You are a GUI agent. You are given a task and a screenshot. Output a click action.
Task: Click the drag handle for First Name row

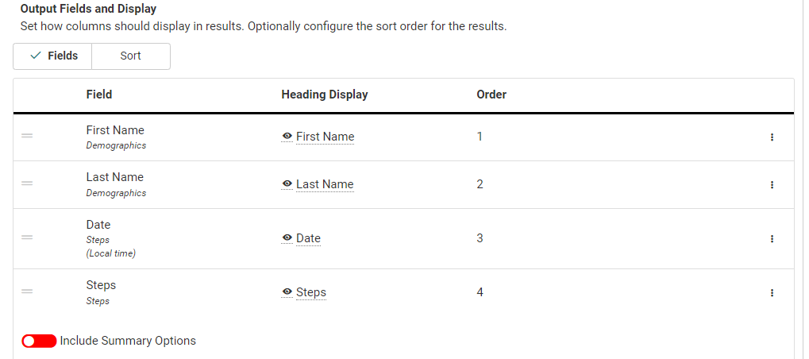coord(27,137)
